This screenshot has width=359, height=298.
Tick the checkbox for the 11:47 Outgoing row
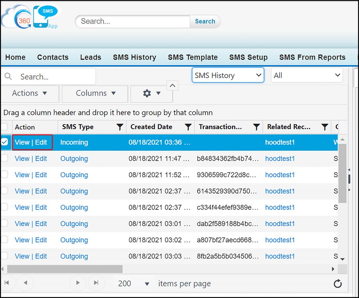tap(5, 158)
